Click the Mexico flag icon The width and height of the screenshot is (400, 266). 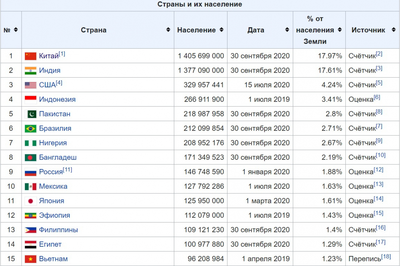pos(31,186)
